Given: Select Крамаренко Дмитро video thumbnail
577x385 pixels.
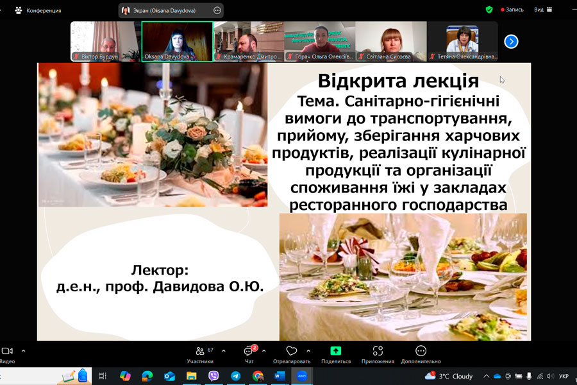Looking at the screenshot, I should (x=248, y=41).
